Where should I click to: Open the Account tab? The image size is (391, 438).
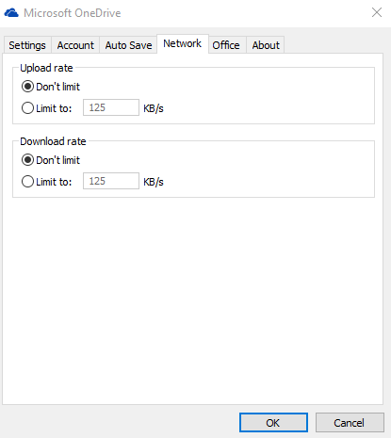click(75, 45)
